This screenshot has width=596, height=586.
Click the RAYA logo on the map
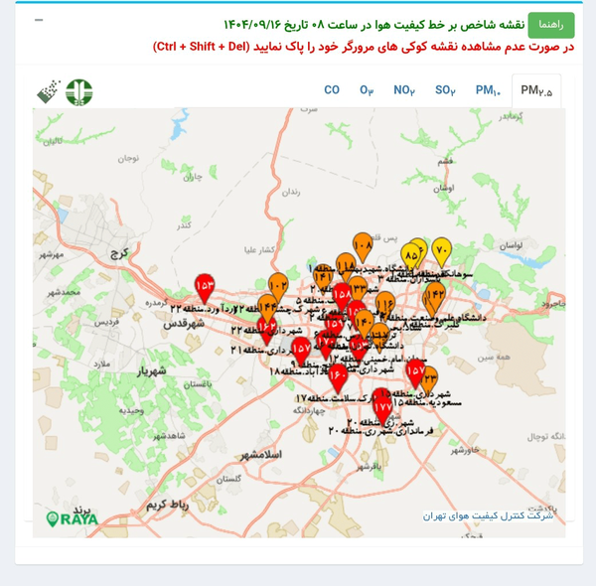coord(70,517)
